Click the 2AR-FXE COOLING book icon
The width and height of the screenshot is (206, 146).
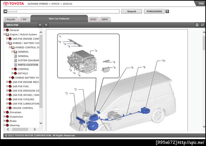point(10,99)
